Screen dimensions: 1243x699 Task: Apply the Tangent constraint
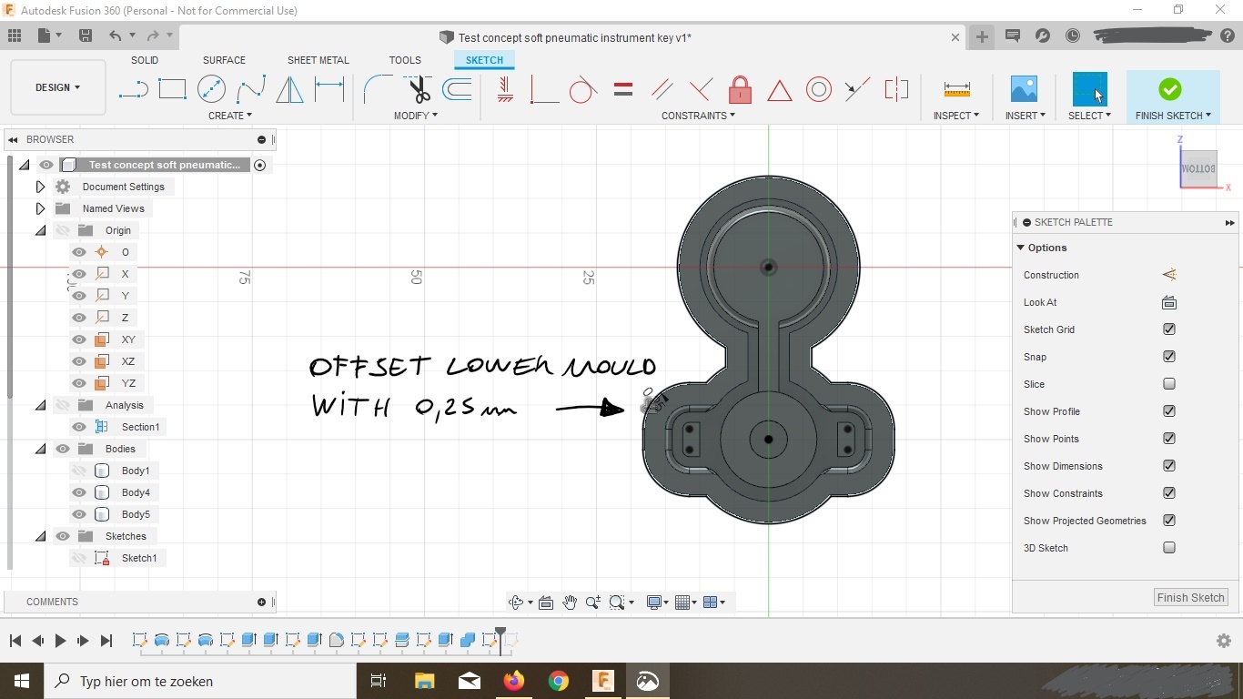(x=583, y=89)
